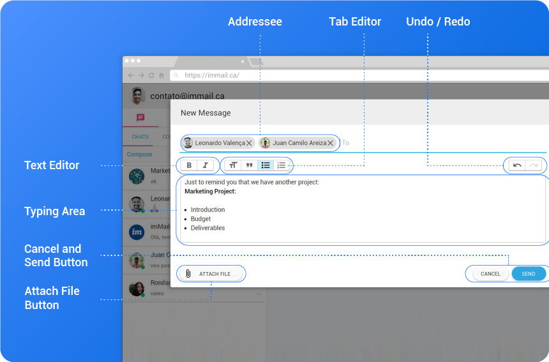The height and width of the screenshot is (362, 549).
Task: Send the message
Action: (x=529, y=274)
